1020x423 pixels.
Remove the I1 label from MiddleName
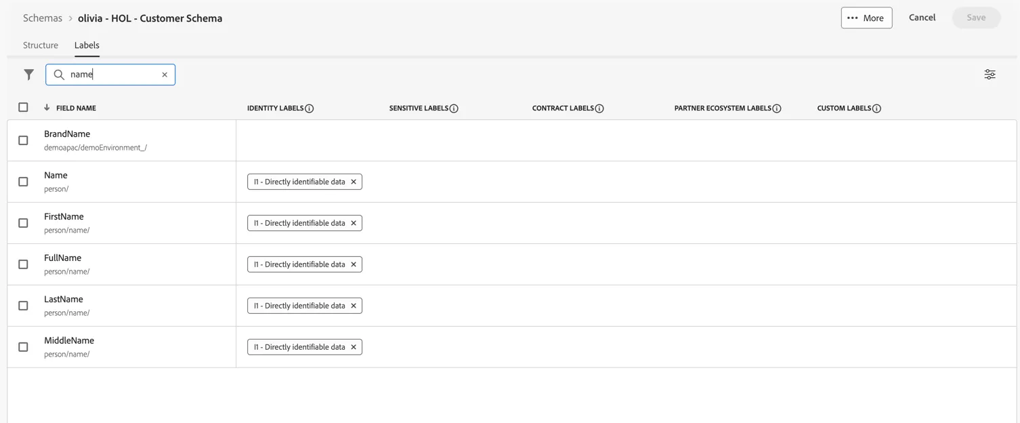point(354,347)
